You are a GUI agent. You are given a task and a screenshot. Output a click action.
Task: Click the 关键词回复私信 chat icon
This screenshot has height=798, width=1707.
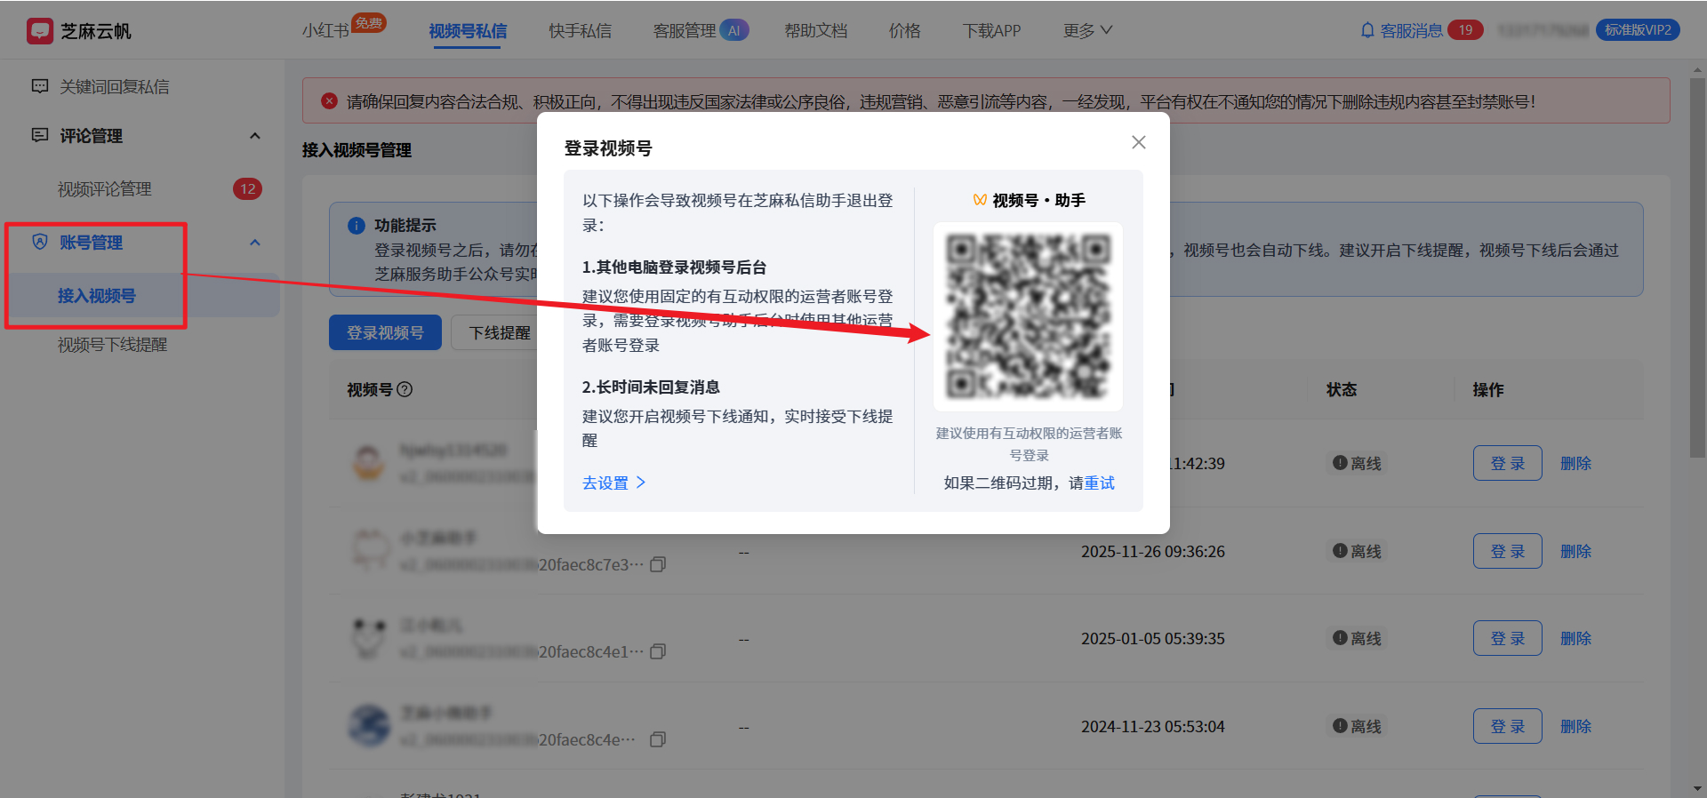(40, 86)
